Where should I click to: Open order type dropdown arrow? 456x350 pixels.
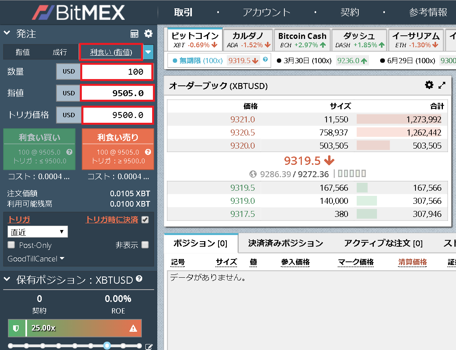[148, 52]
